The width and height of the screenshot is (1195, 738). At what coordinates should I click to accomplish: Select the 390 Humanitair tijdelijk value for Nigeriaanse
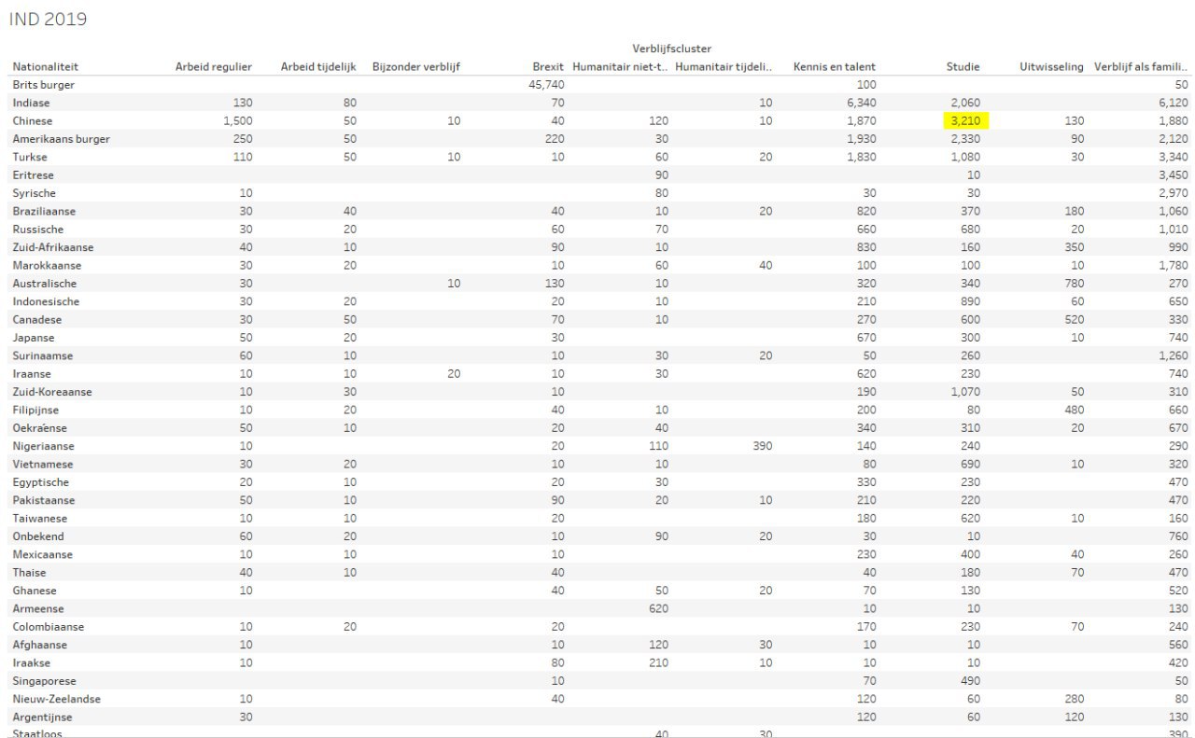pos(761,446)
